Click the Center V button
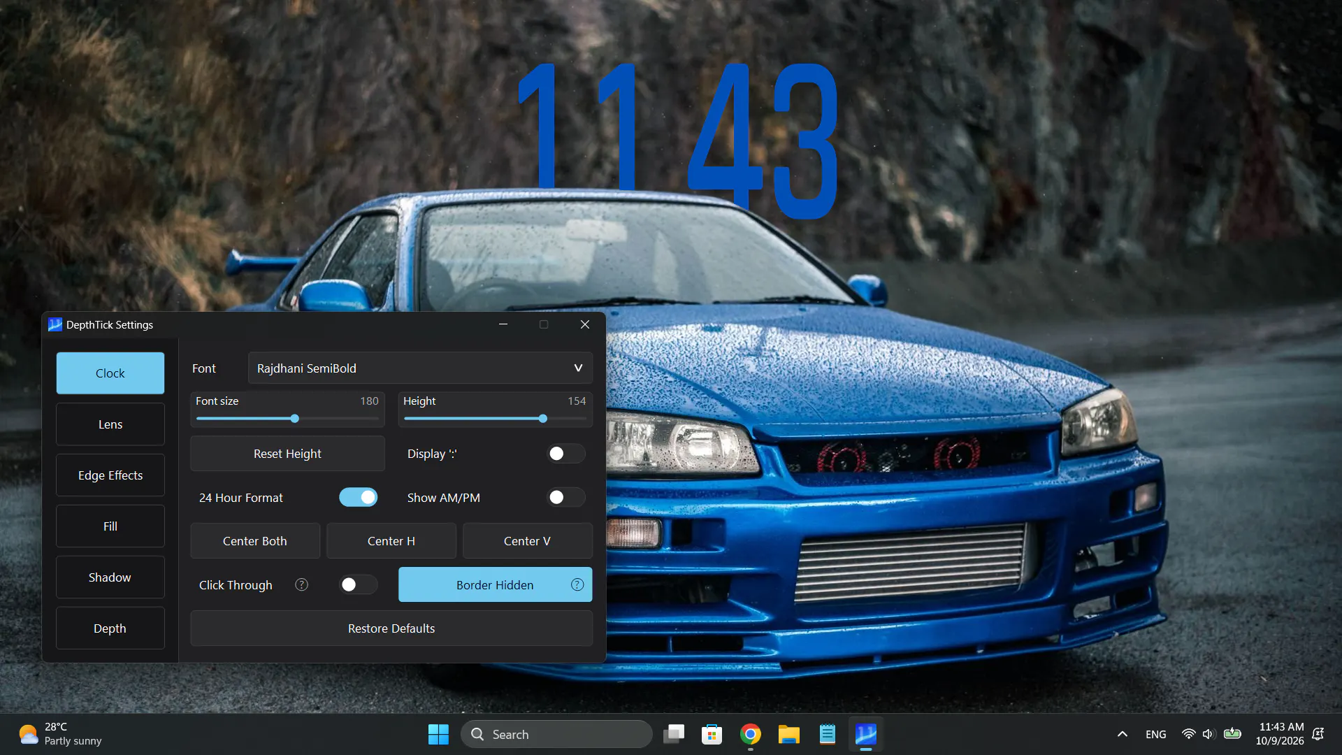This screenshot has width=1342, height=755. pos(528,541)
